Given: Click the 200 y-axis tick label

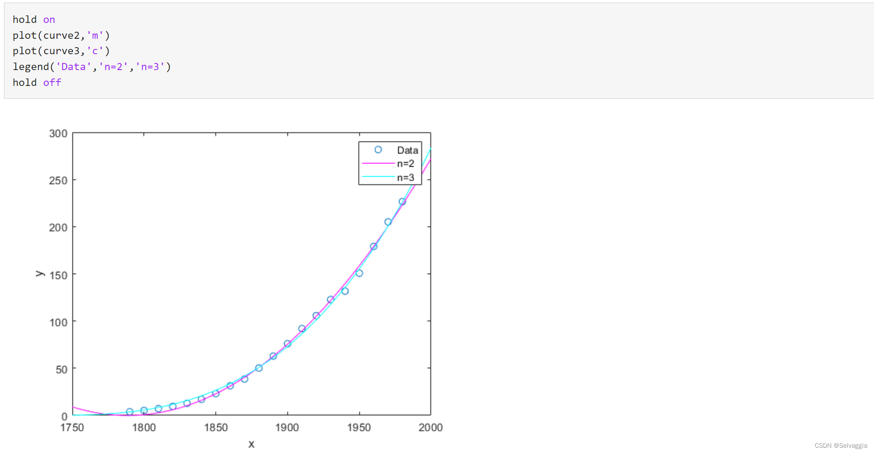Looking at the screenshot, I should [58, 228].
